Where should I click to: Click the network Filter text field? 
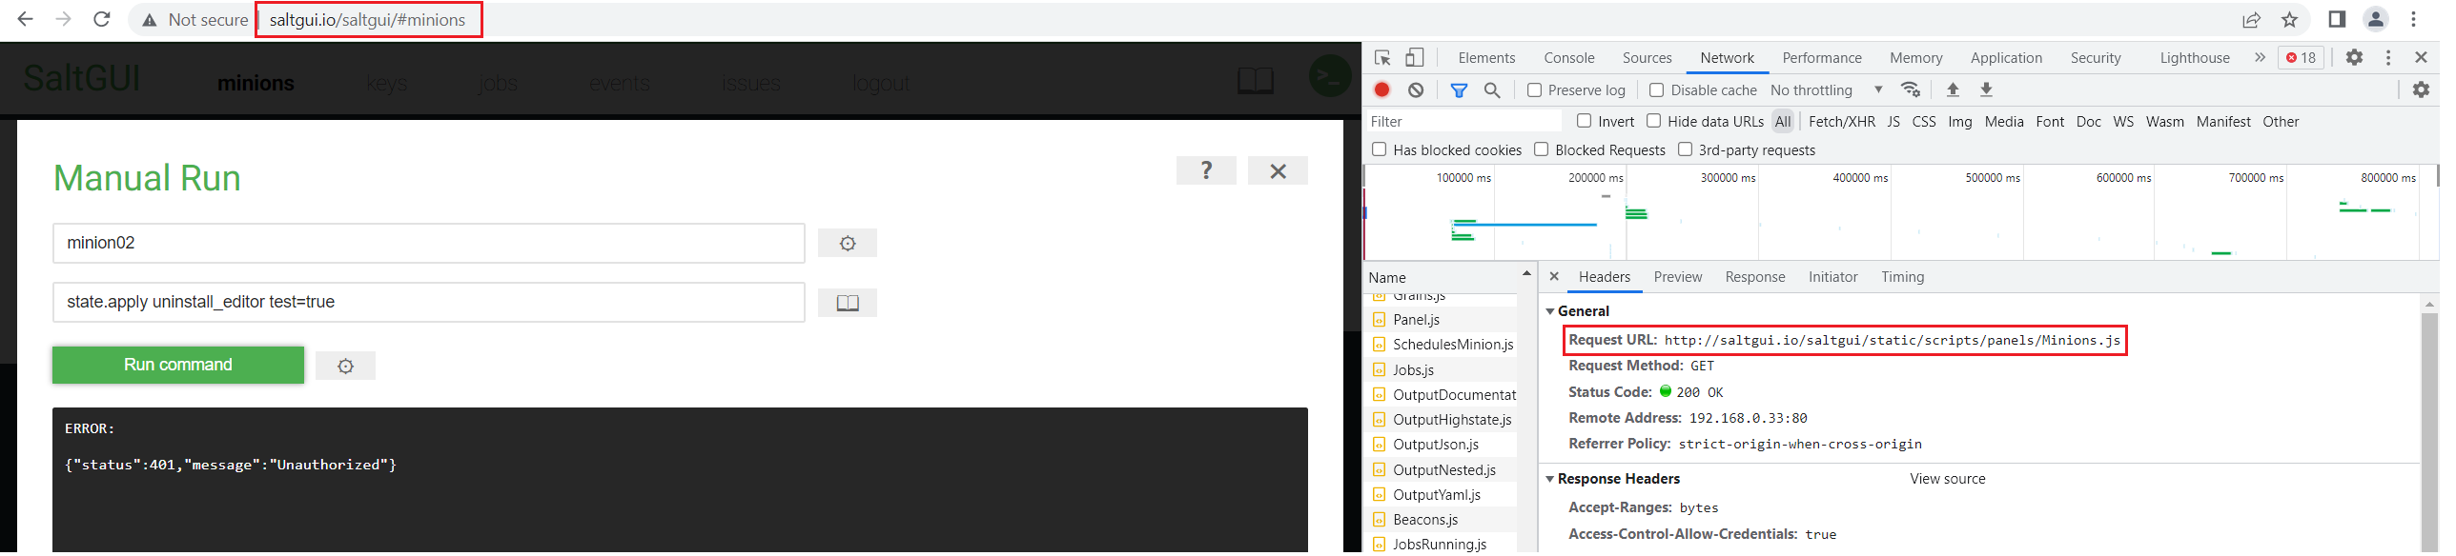pos(1463,121)
